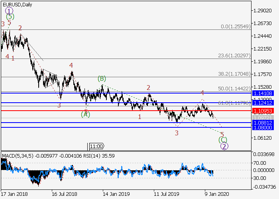This screenshot has height=199, width=279.
Task: Select the 50.0(1.14422) Fibonacci level label
Action: pyautogui.click(x=235, y=88)
